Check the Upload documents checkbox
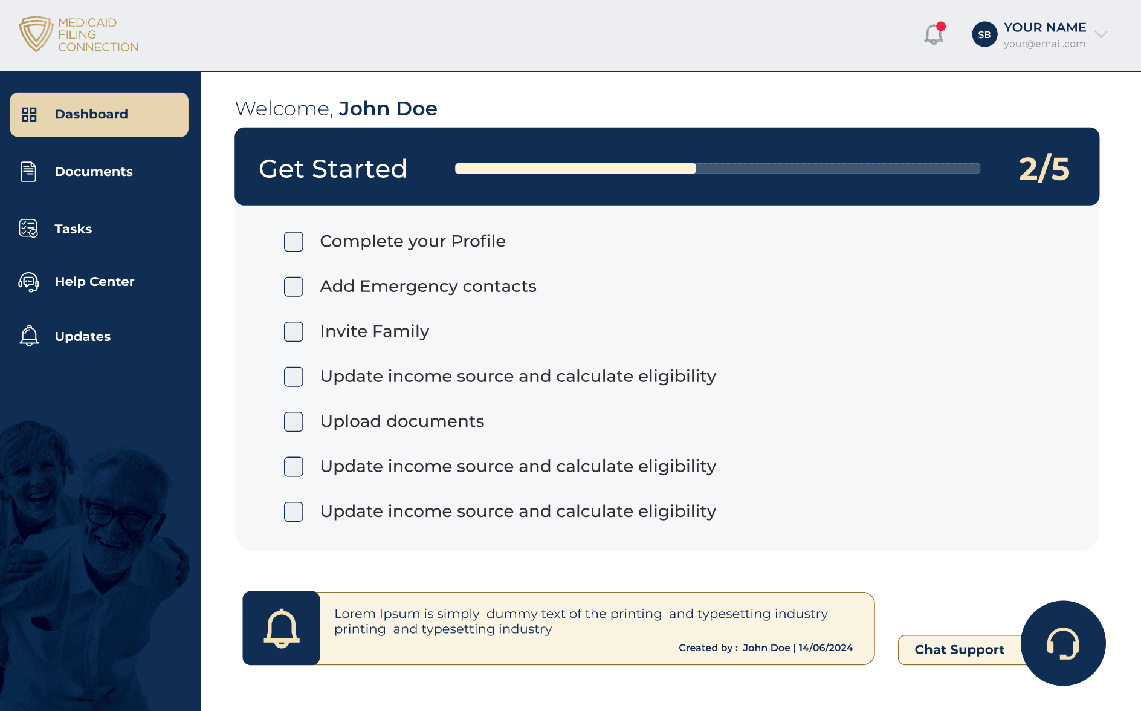The image size is (1141, 711). tap(294, 421)
